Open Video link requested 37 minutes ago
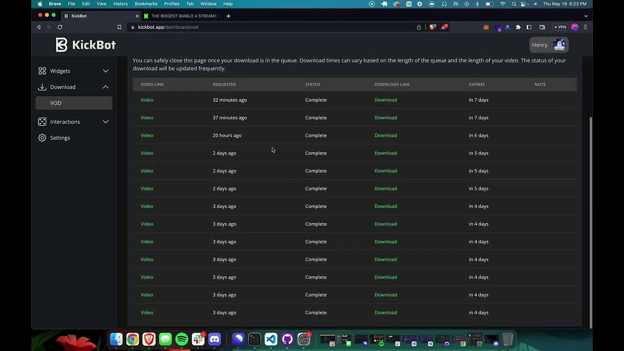Image resolution: width=624 pixels, height=351 pixels. [147, 117]
